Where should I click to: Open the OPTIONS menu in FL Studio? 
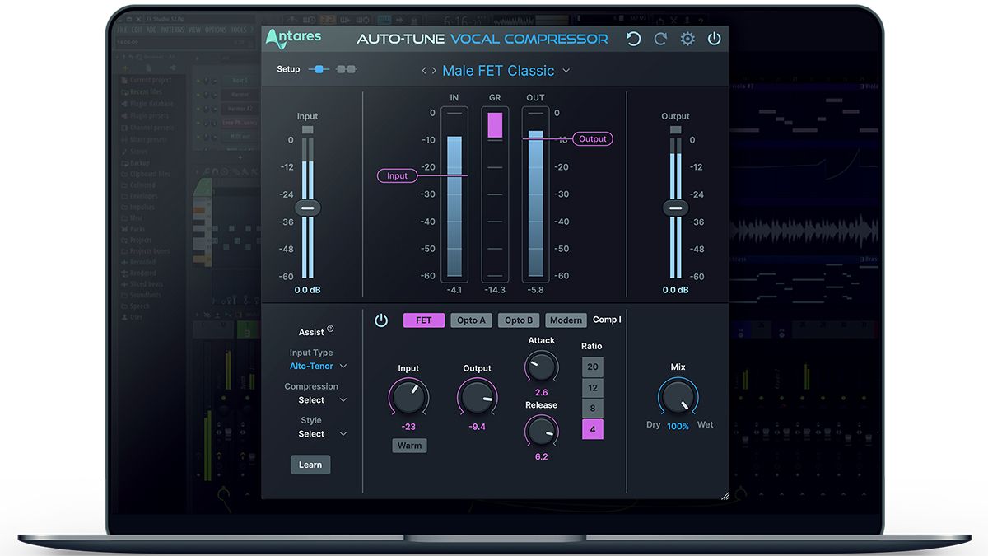coord(216,30)
